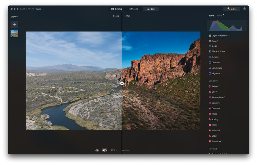257x165 pixels.
Task: Switch to the Edit tab
Action: pos(151,9)
